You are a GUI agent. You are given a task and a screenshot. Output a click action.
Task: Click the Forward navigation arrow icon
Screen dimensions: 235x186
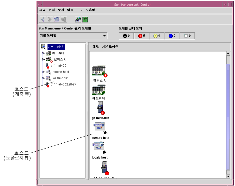pyautogui.click(x=49, y=19)
